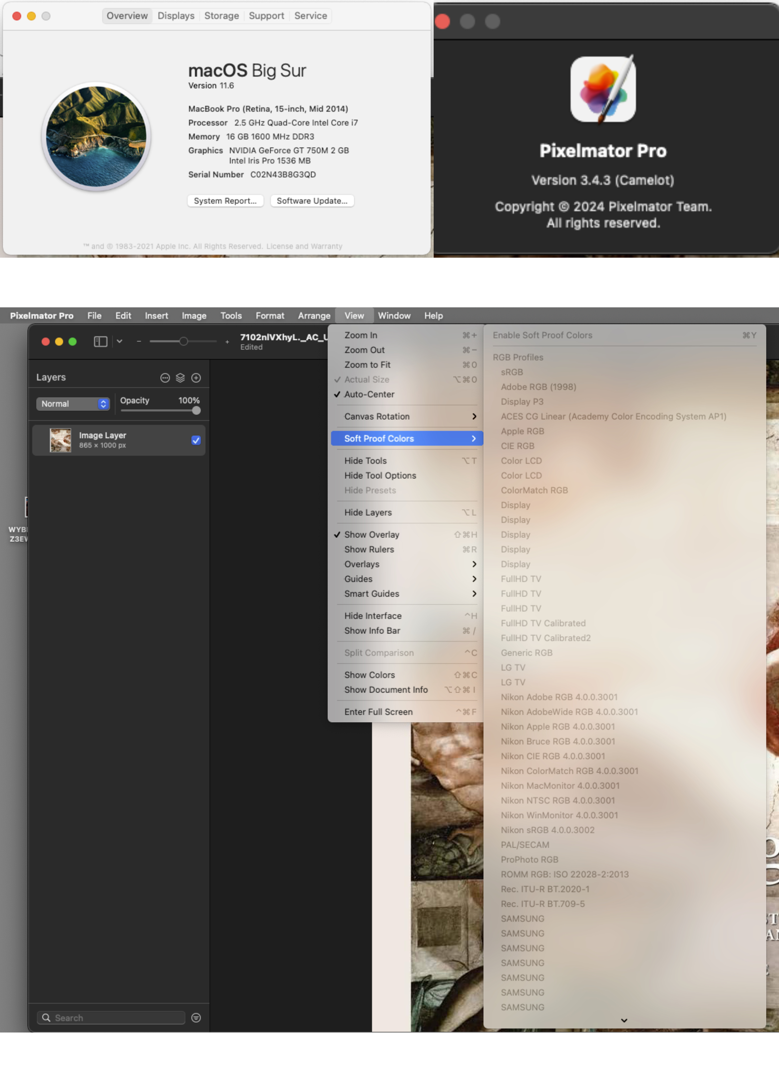
Task: Switch to the Storage tab
Action: (x=222, y=16)
